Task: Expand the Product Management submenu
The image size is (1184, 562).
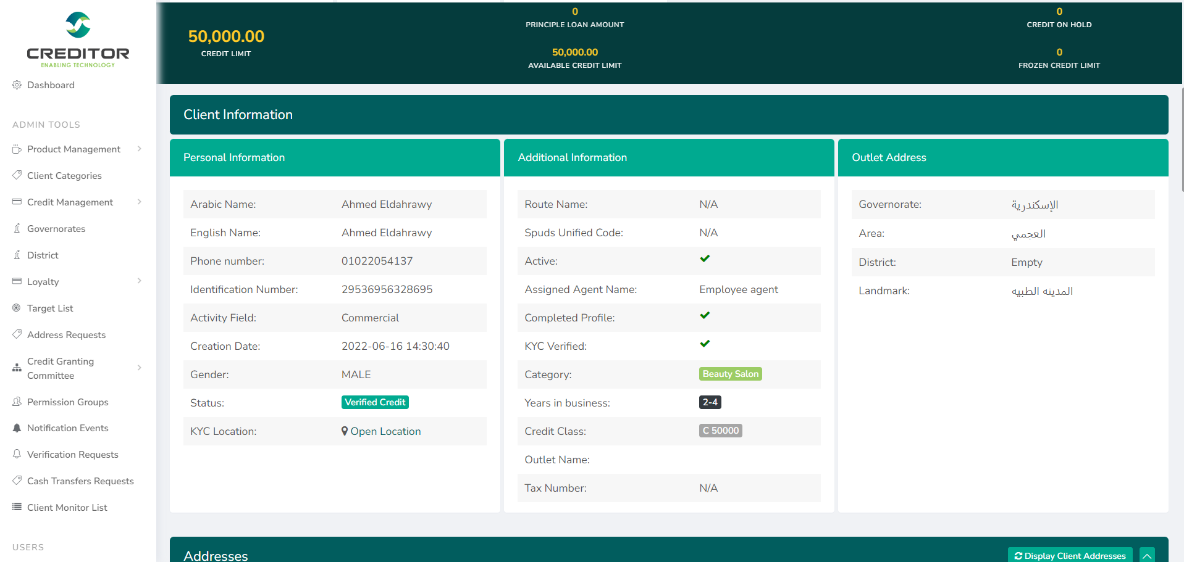Action: [x=140, y=149]
